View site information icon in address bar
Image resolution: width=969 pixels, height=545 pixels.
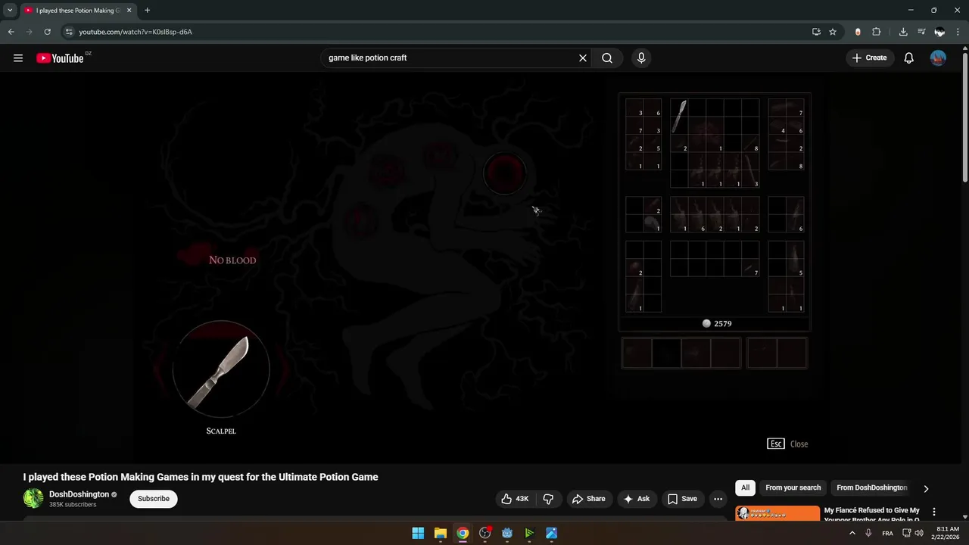(x=69, y=32)
